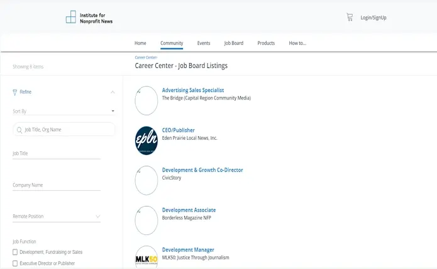Click Login/SignUp link
This screenshot has height=269, width=437.
(373, 18)
